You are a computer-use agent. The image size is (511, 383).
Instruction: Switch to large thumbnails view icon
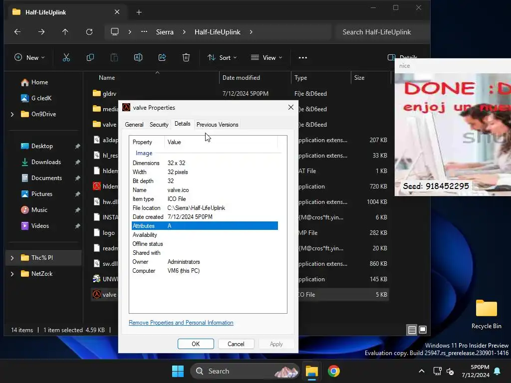[x=423, y=330]
